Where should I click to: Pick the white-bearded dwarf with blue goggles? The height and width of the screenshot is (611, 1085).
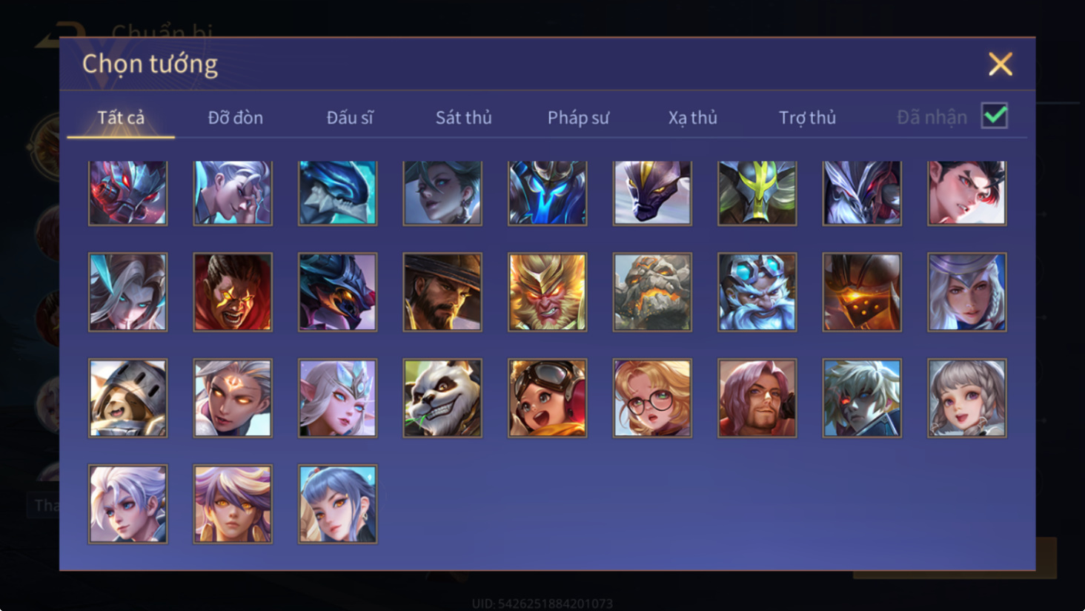click(757, 292)
